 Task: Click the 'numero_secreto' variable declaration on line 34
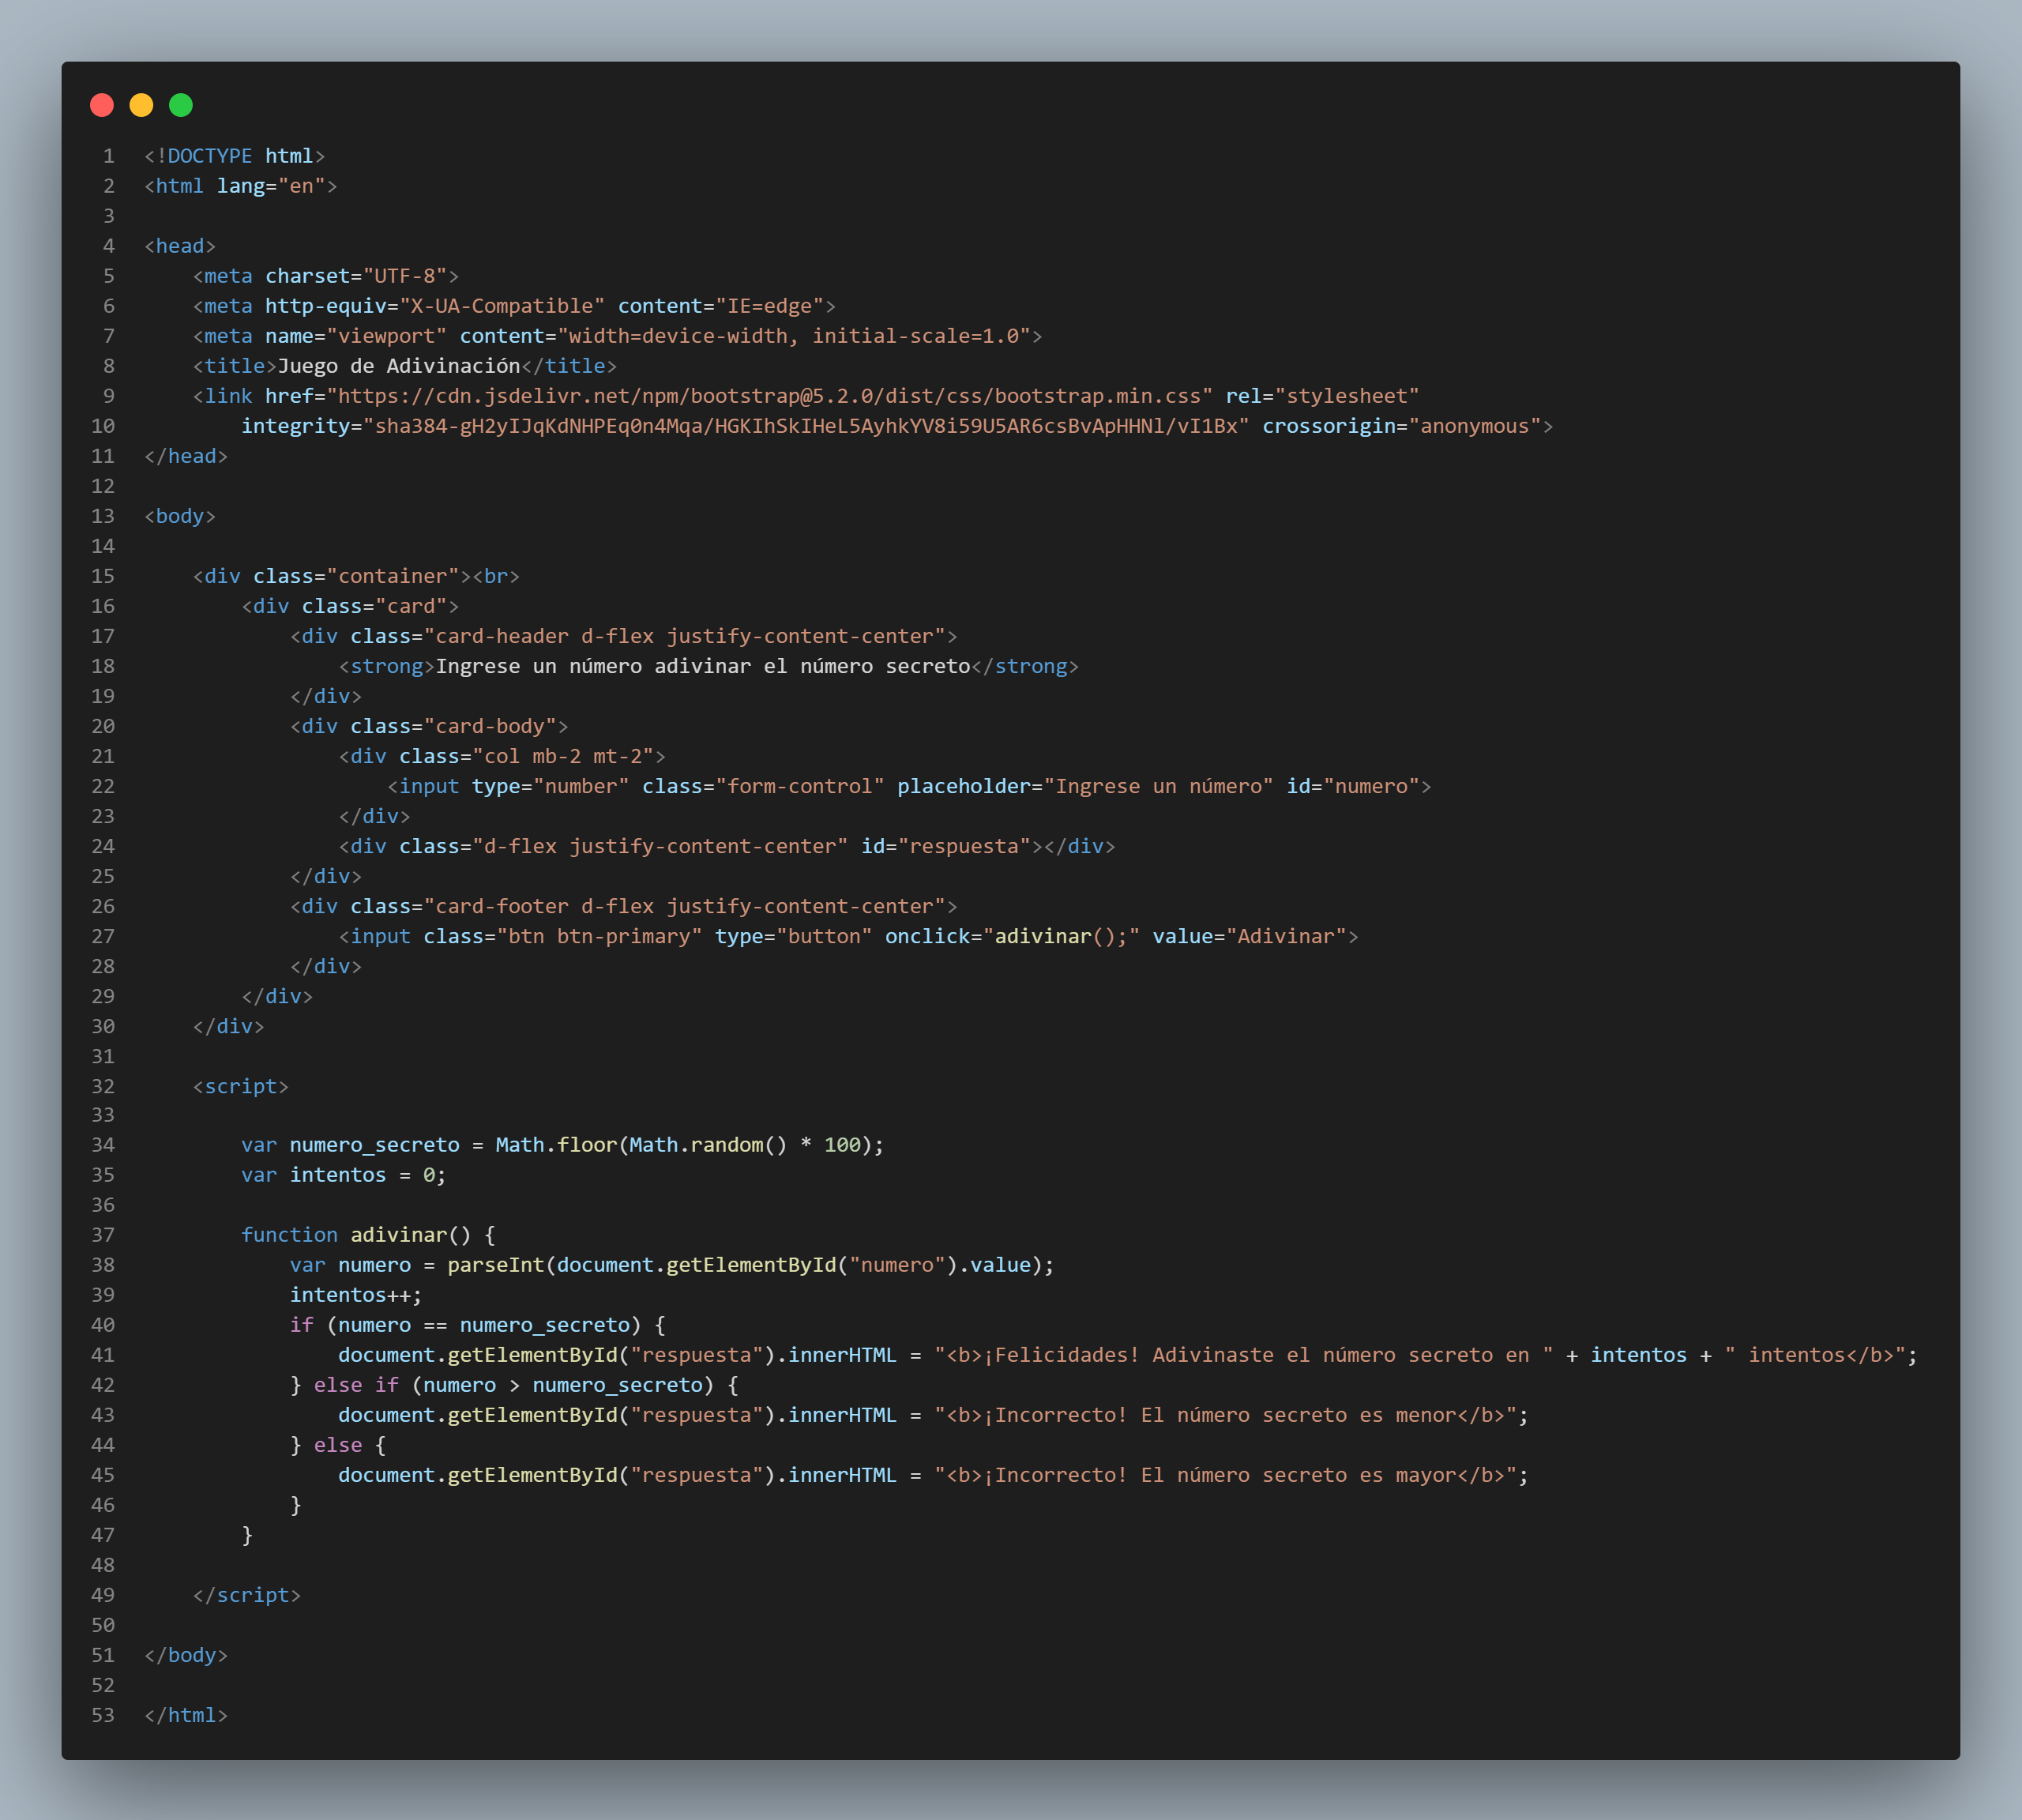click(375, 1145)
